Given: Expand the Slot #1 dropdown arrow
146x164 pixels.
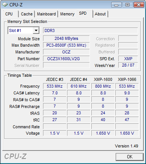Looking at the screenshot, I should pyautogui.click(x=36, y=30).
